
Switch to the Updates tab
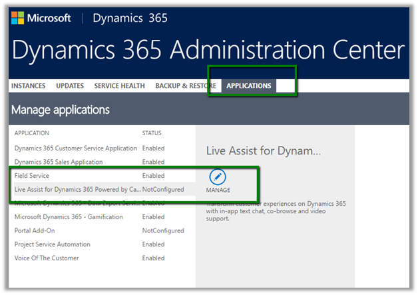tap(70, 86)
